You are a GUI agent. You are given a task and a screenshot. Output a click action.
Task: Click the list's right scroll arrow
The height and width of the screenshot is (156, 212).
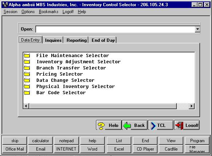click(x=191, y=106)
